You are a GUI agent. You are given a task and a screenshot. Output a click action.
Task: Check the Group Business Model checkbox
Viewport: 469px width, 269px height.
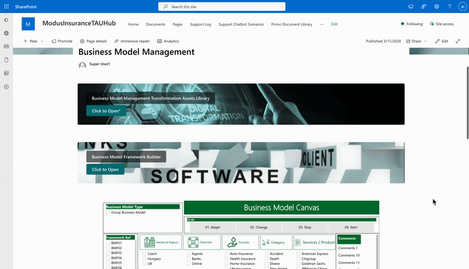coord(108,212)
